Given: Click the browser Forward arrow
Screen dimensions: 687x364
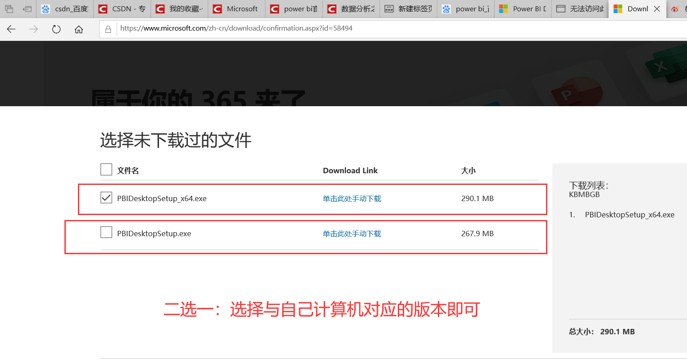Looking at the screenshot, I should click(34, 29).
